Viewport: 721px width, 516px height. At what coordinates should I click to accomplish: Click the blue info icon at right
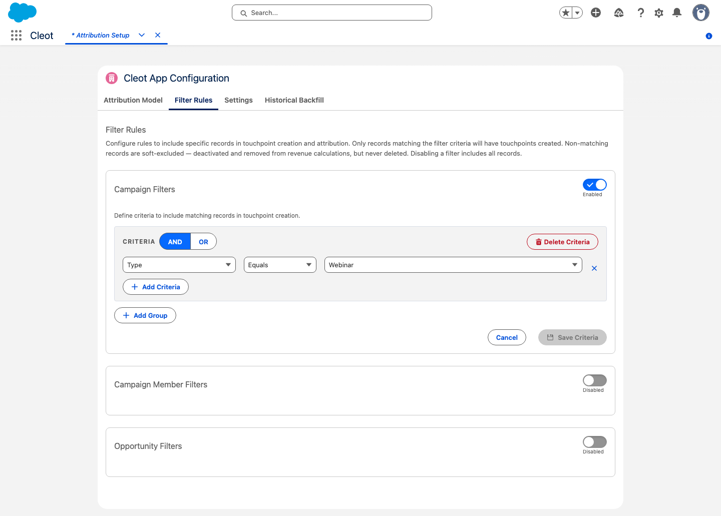[709, 36]
